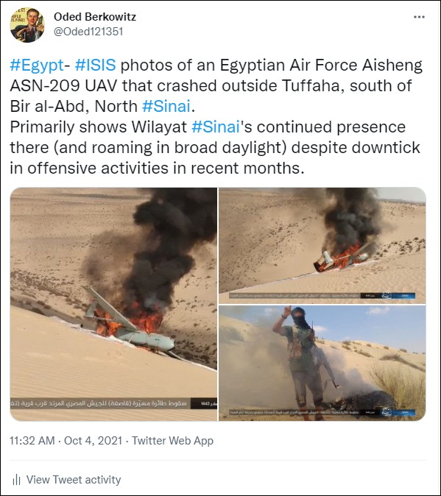Follow the #Egypt hashtag
The image size is (441, 496).
[37, 65]
